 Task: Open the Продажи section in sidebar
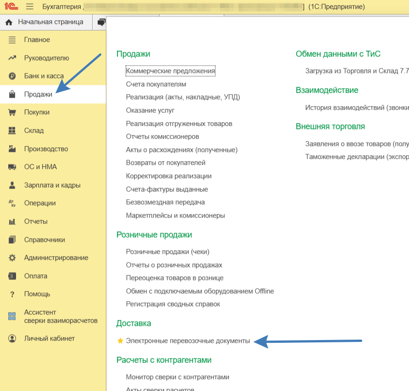[x=38, y=94]
